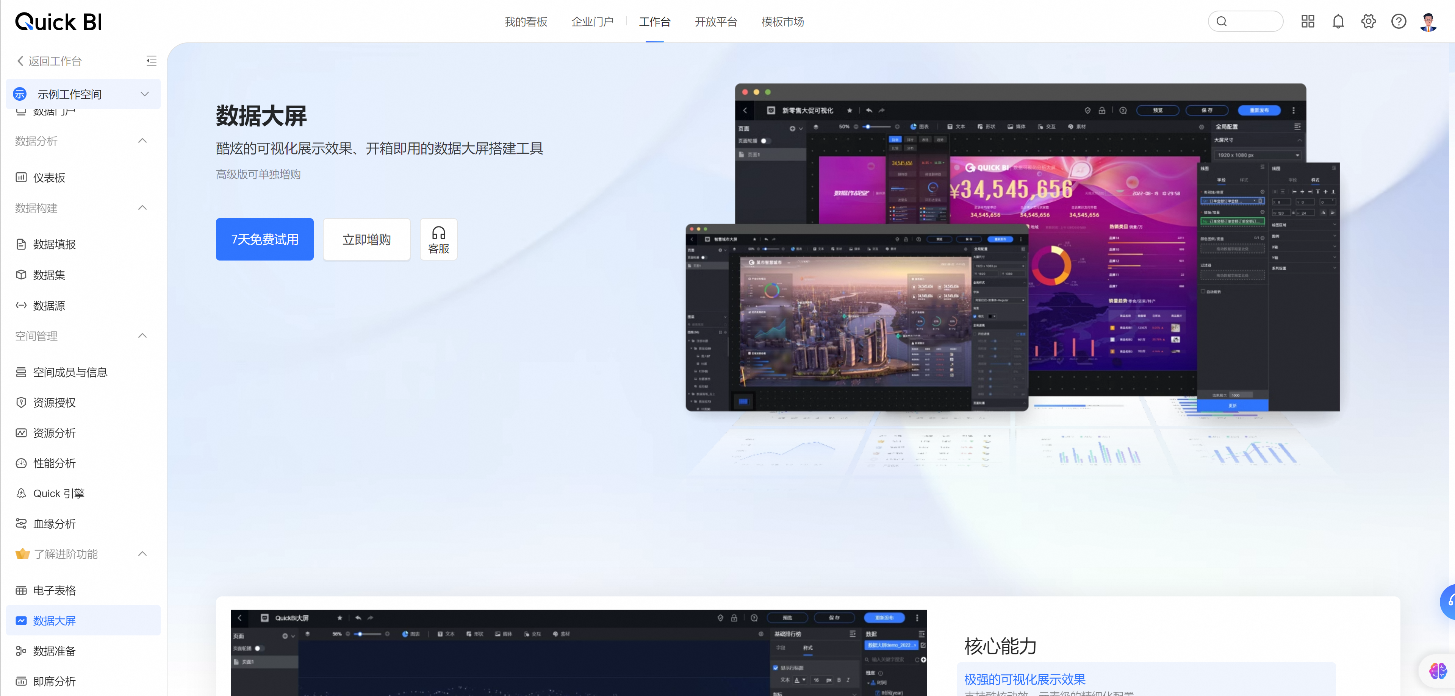
Task: Collapse sidebar with menu fold icon
Action: (x=152, y=61)
